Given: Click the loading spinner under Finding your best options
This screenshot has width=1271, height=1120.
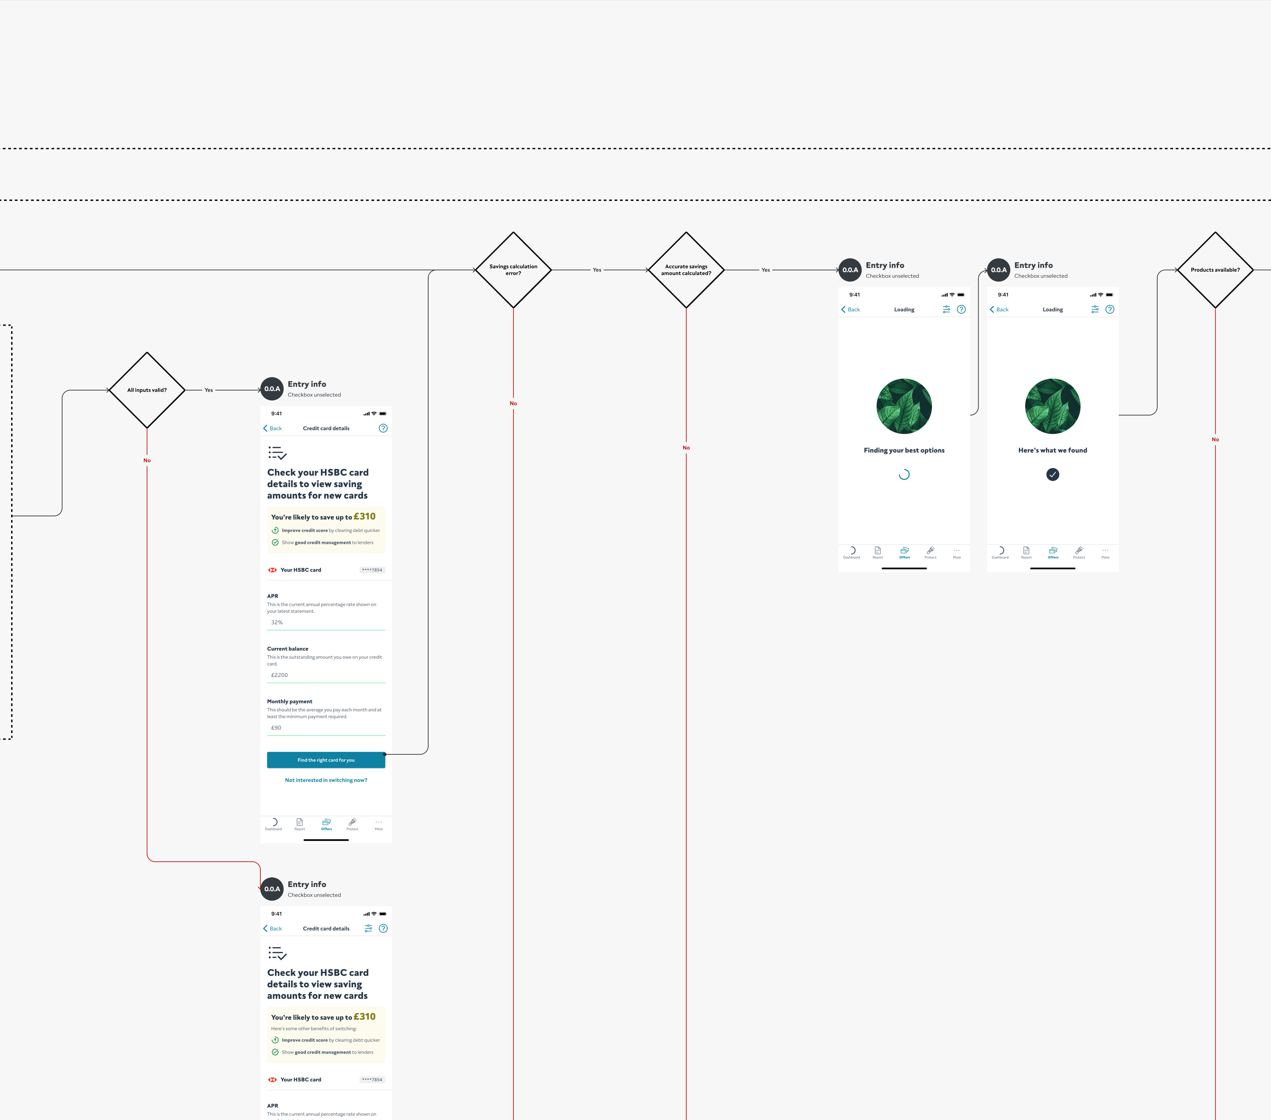Looking at the screenshot, I should tap(904, 474).
